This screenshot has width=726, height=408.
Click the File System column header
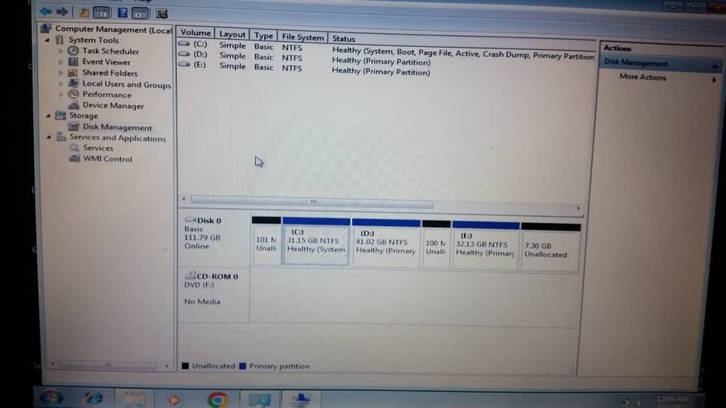(302, 37)
